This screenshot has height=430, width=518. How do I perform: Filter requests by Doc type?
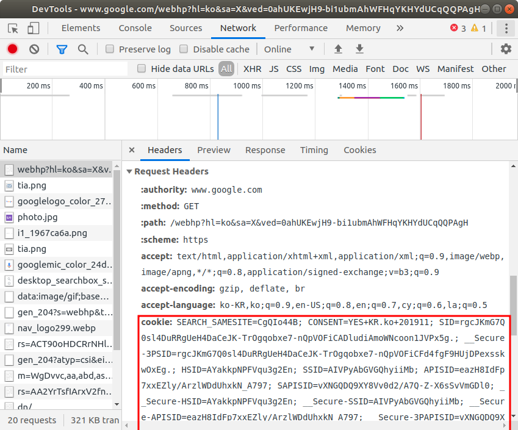pos(400,69)
